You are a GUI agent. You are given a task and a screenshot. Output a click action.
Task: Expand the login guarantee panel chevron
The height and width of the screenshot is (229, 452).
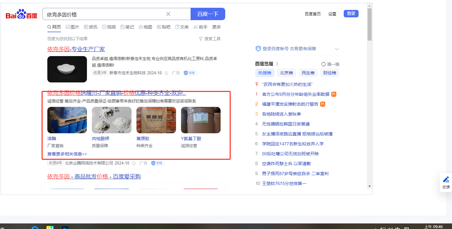(337, 49)
